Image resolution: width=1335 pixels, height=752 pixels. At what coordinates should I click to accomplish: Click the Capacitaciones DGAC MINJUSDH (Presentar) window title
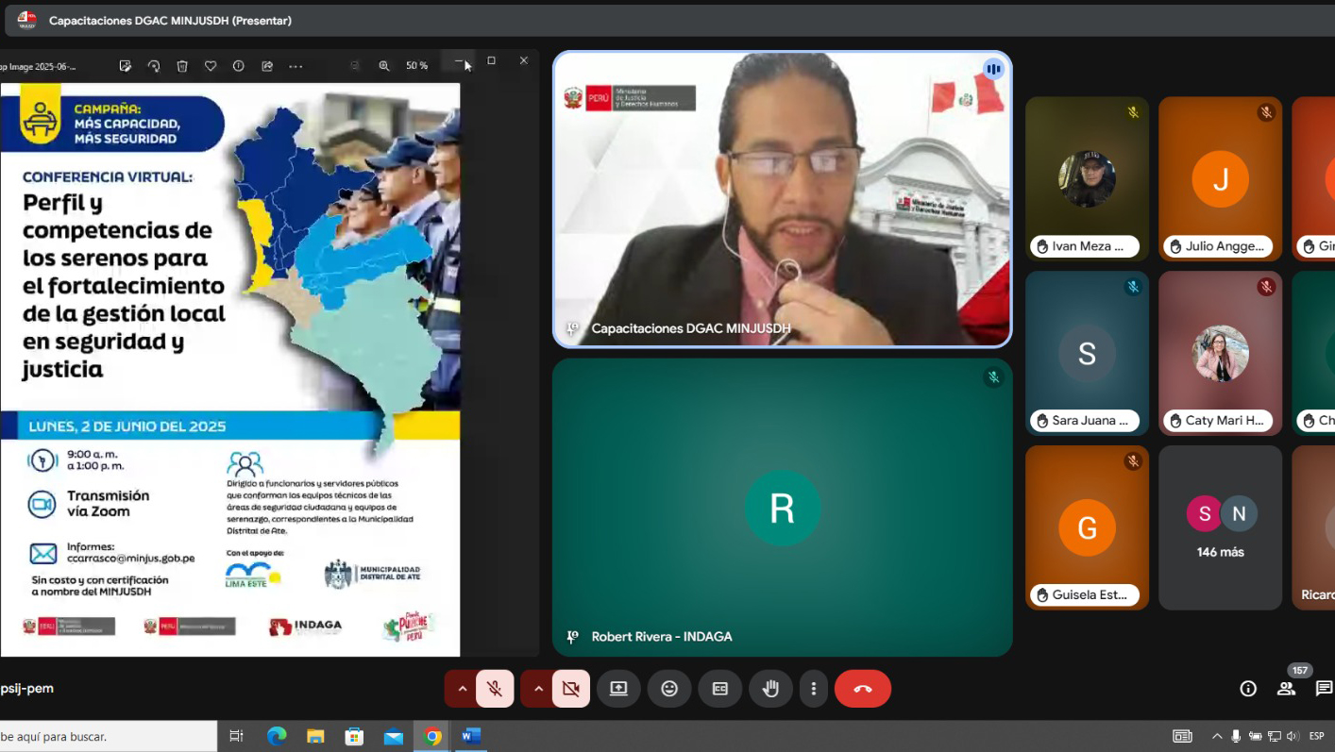click(x=170, y=20)
